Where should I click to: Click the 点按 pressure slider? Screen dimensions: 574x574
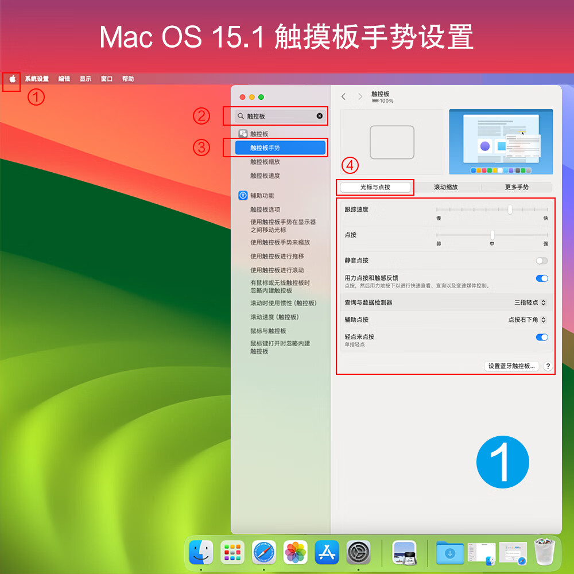[x=492, y=235]
